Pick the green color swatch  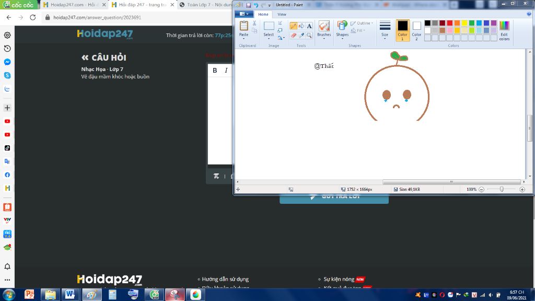pos(472,23)
